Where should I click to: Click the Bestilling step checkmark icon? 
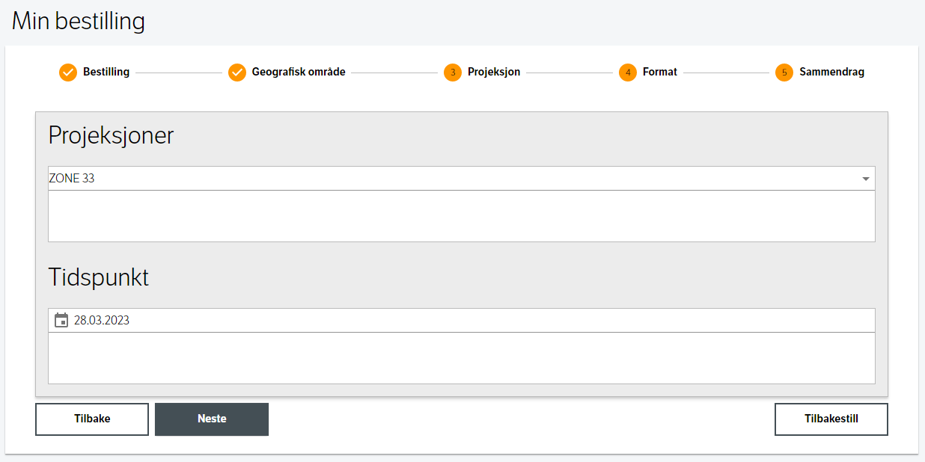68,73
